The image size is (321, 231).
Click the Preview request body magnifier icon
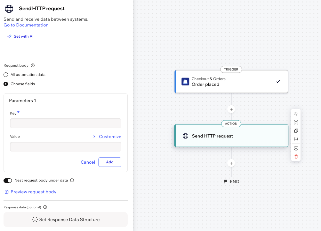(7, 192)
